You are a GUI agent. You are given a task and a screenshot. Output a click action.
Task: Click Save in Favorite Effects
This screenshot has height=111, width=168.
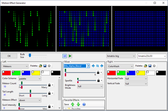(x=66, y=104)
